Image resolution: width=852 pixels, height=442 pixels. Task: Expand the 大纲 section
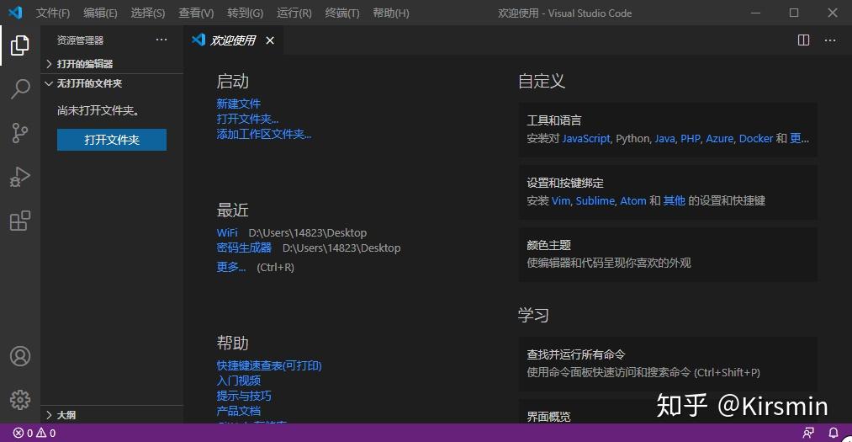click(113, 415)
